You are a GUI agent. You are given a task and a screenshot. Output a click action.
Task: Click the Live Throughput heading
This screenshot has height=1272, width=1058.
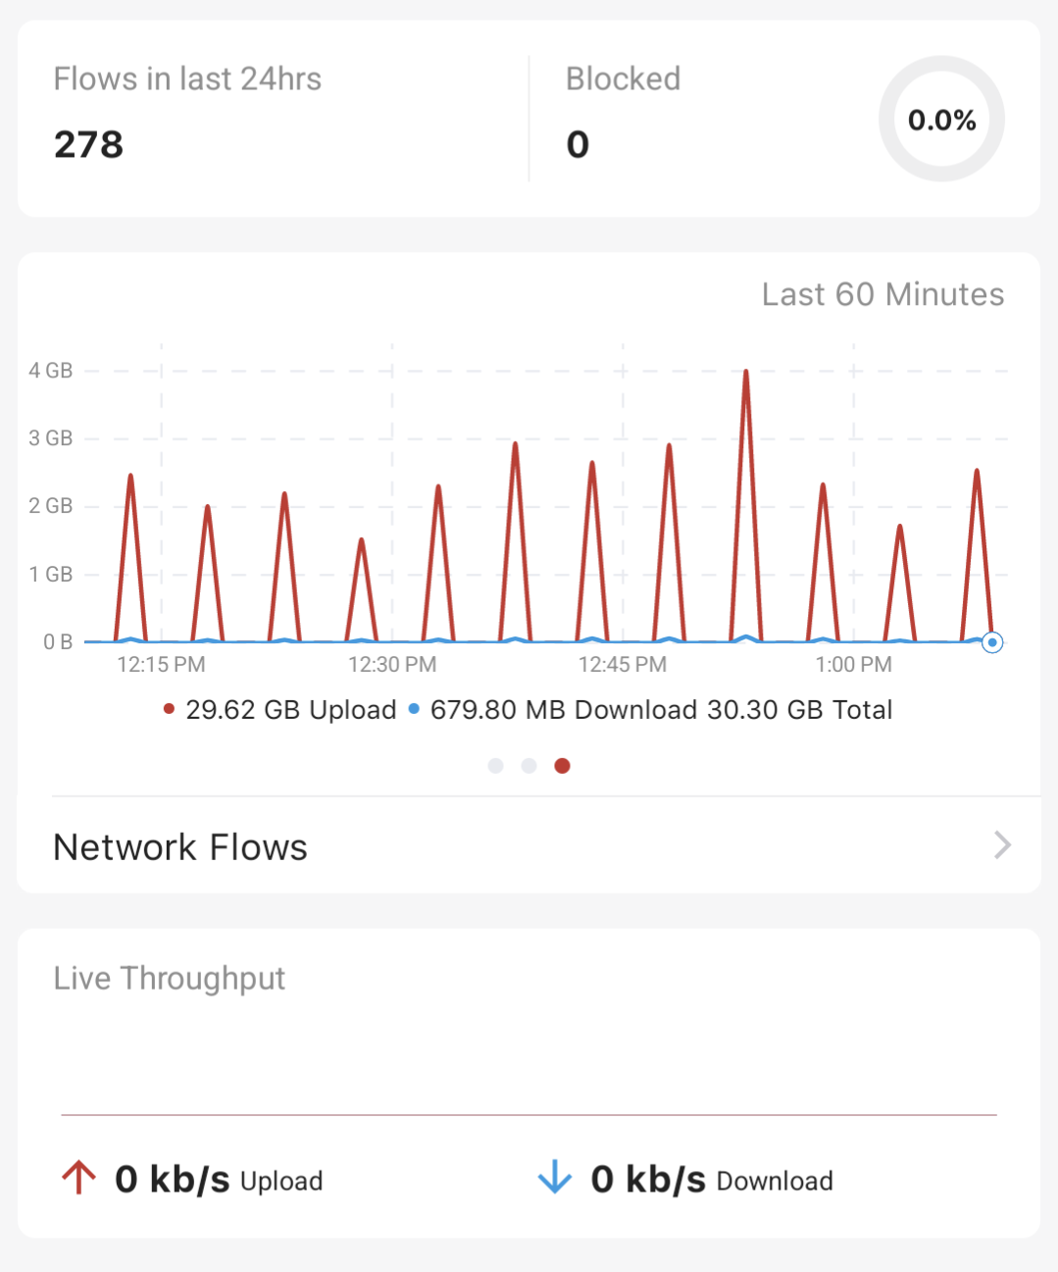pos(170,978)
